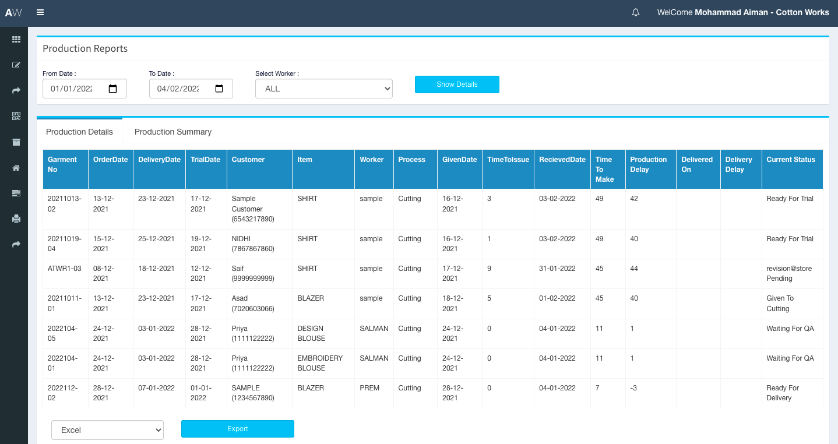The height and width of the screenshot is (444, 838).
Task: Expand the Excel export format dropdown
Action: coord(108,430)
